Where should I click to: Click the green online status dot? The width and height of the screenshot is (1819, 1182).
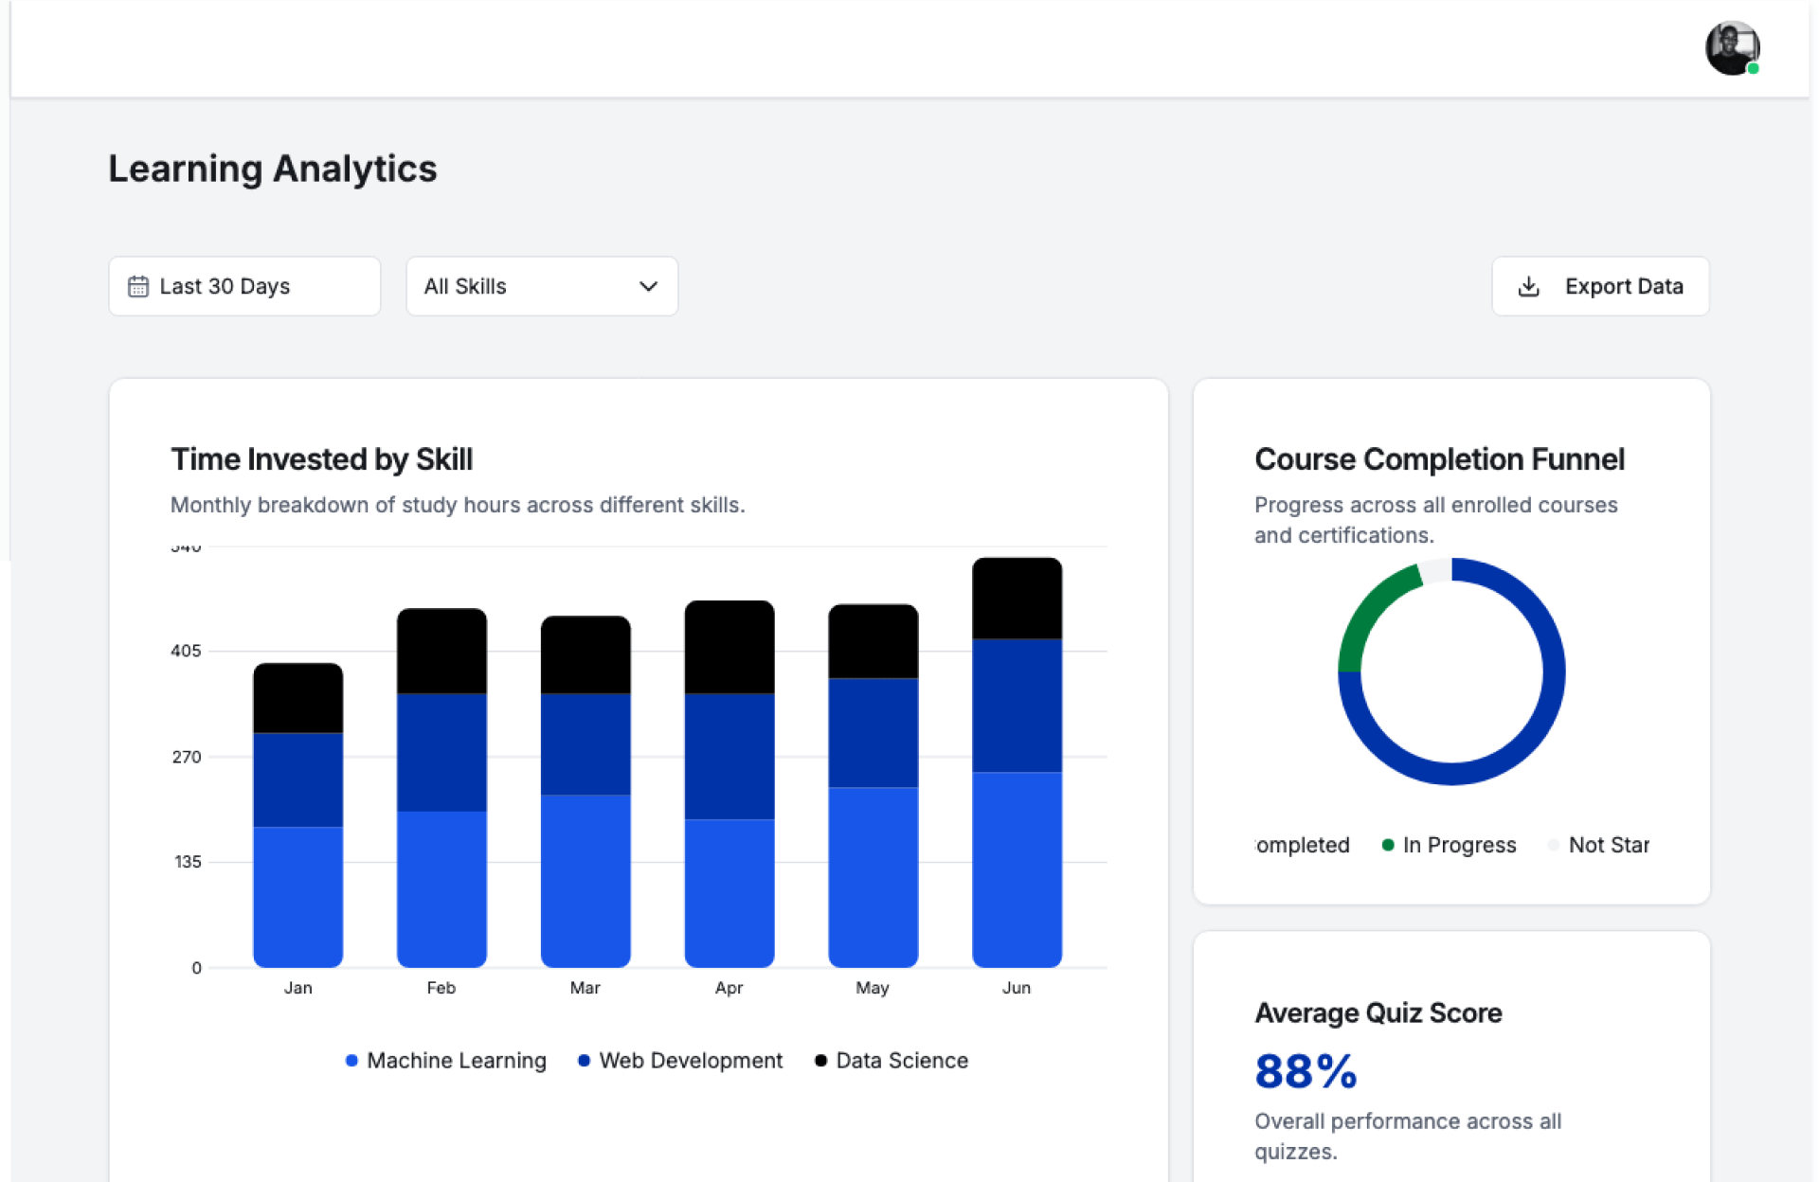pos(1753,68)
